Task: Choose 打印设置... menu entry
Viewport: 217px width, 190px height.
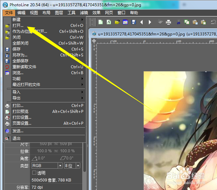Action: pos(44,117)
